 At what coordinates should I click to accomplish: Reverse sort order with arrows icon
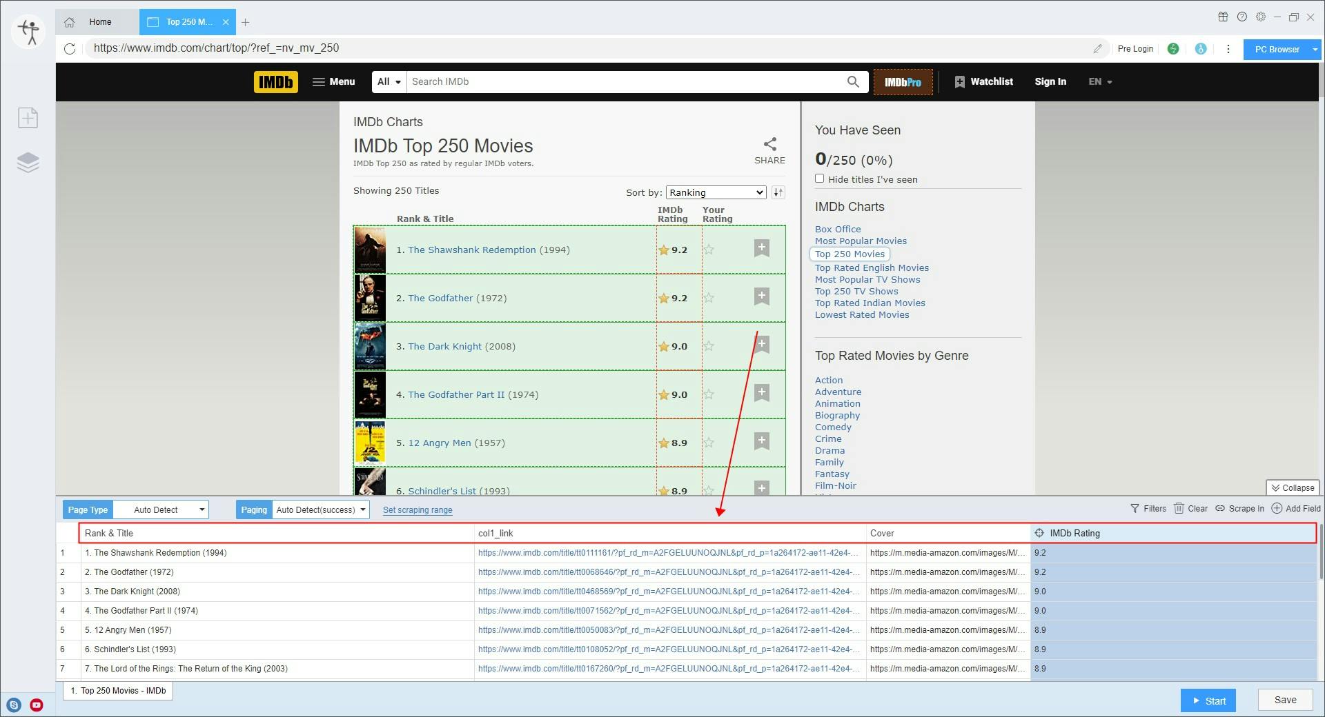point(778,192)
